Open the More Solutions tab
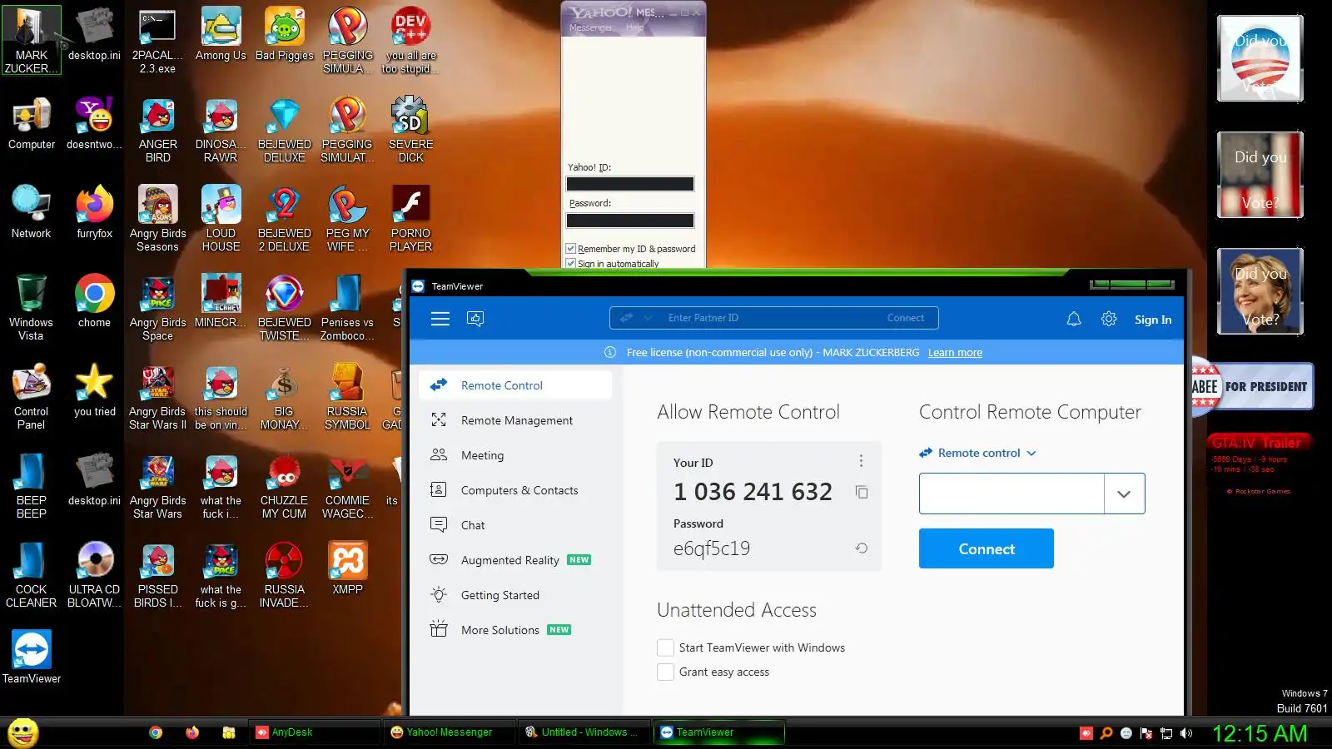1332x749 pixels. (514, 630)
